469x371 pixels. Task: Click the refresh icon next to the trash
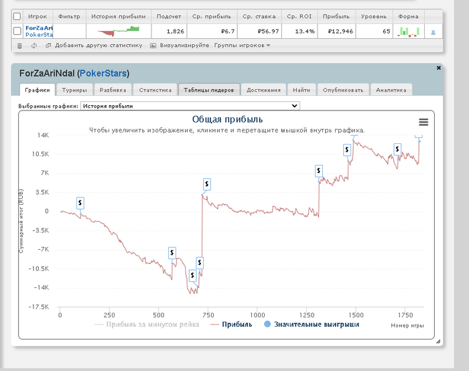34,46
